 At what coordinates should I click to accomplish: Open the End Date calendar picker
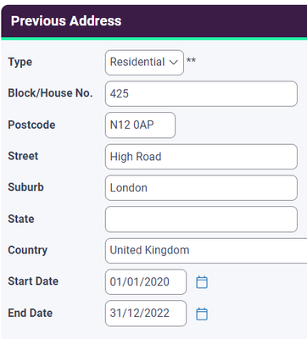pyautogui.click(x=202, y=314)
